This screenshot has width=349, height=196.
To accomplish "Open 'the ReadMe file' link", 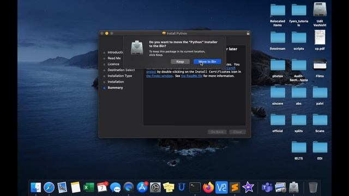I will pyautogui.click(x=191, y=76).
